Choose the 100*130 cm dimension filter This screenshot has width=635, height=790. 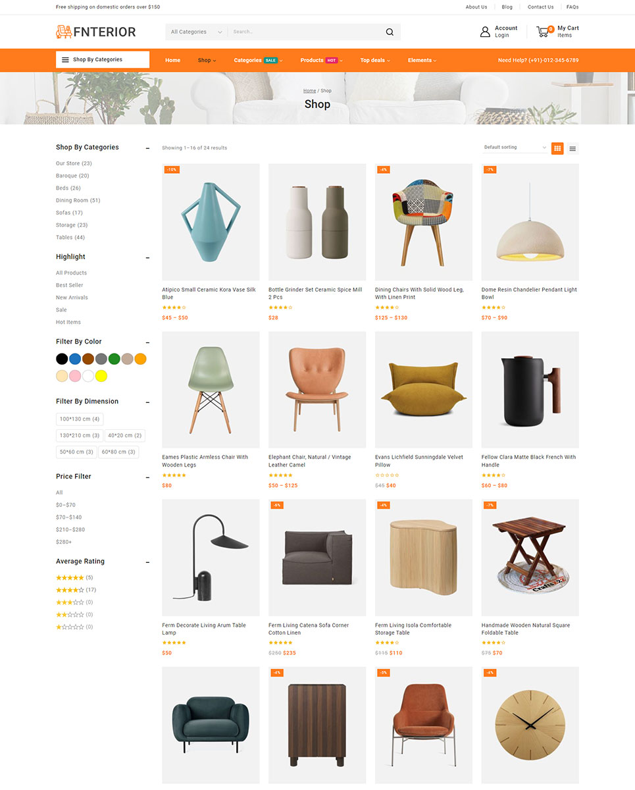click(80, 419)
